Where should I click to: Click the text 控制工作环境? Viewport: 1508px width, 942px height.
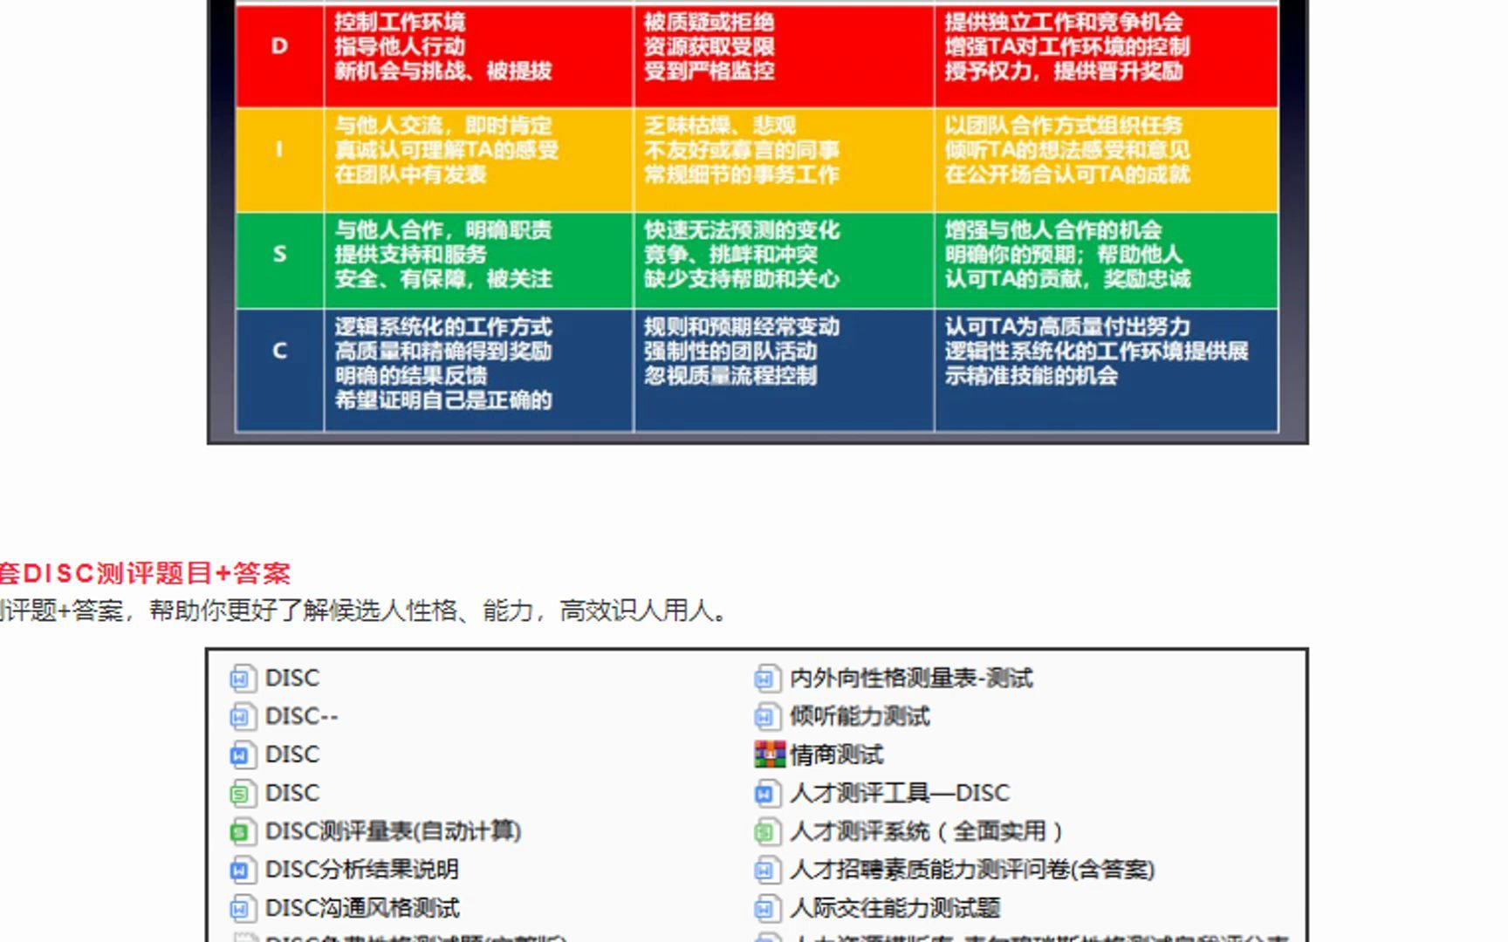click(x=400, y=22)
